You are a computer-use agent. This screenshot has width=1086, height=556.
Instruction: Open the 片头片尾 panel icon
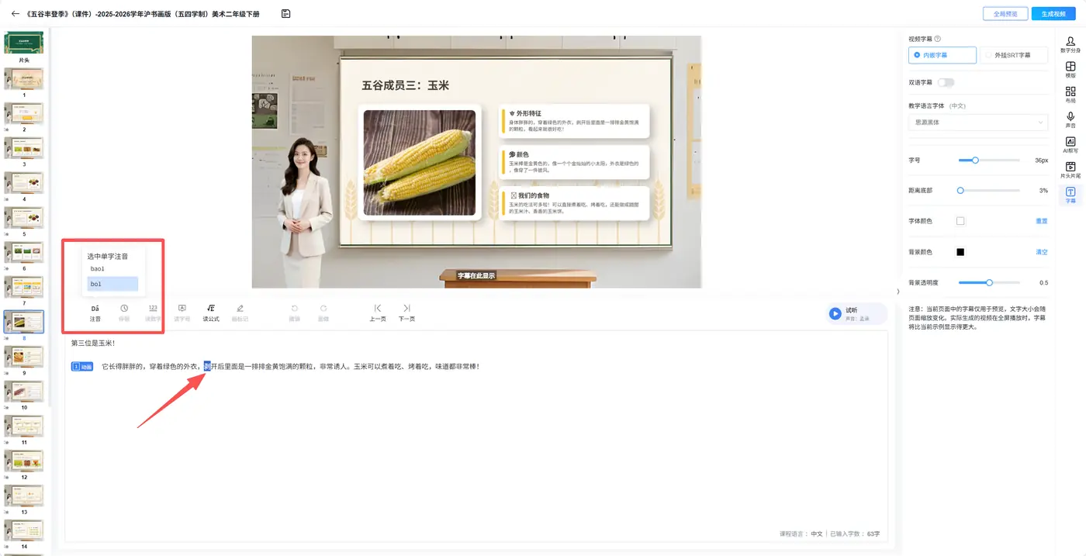(x=1070, y=170)
